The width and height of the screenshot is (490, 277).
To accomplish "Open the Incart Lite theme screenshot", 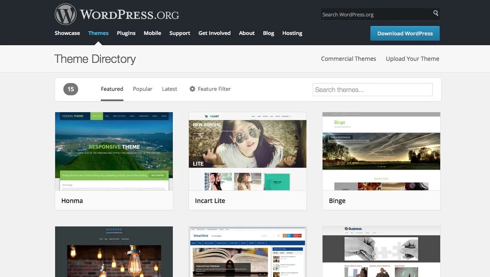I will [248, 151].
